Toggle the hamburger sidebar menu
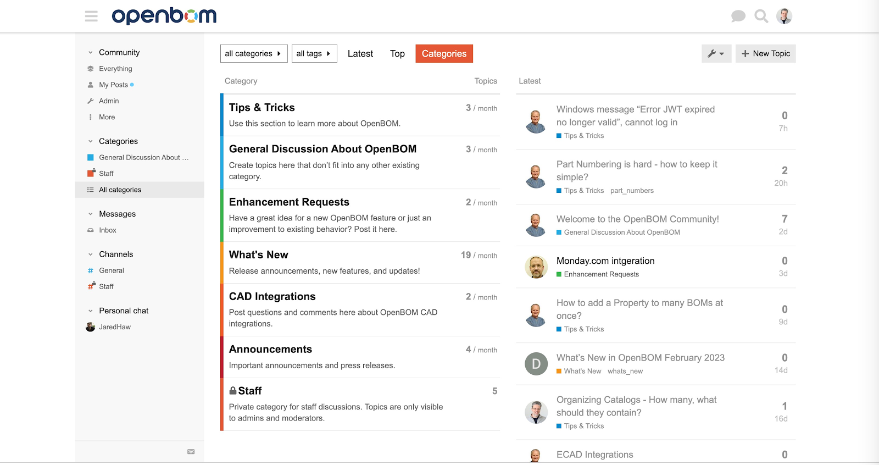This screenshot has width=879, height=465. pos(91,16)
